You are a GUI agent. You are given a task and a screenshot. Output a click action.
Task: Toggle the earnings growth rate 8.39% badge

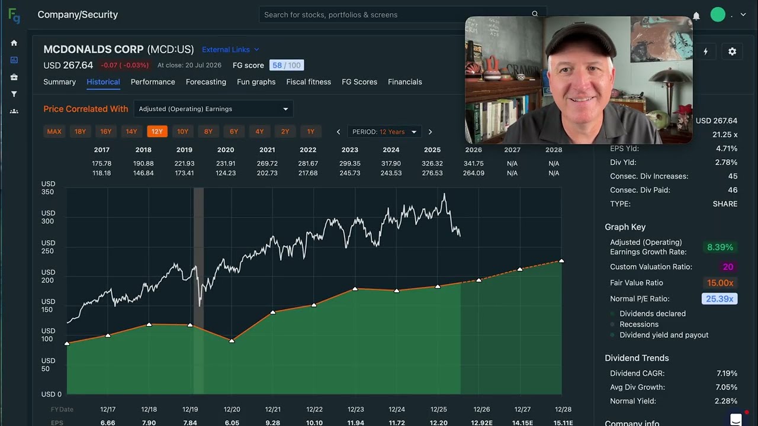720,247
